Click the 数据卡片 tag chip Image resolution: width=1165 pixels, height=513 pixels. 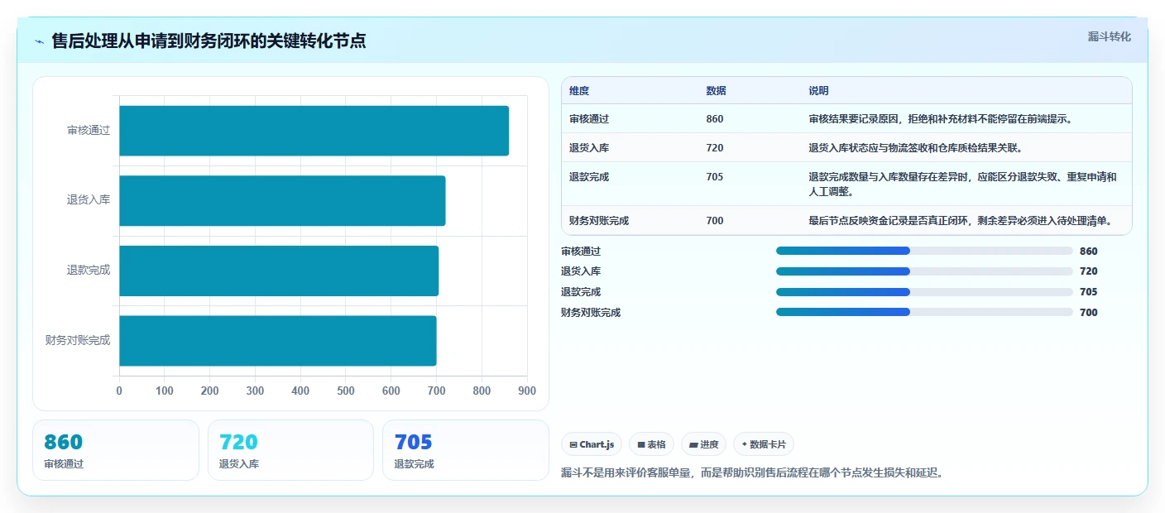pos(764,444)
